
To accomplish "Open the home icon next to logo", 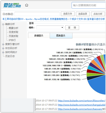I will tap(27, 5).
